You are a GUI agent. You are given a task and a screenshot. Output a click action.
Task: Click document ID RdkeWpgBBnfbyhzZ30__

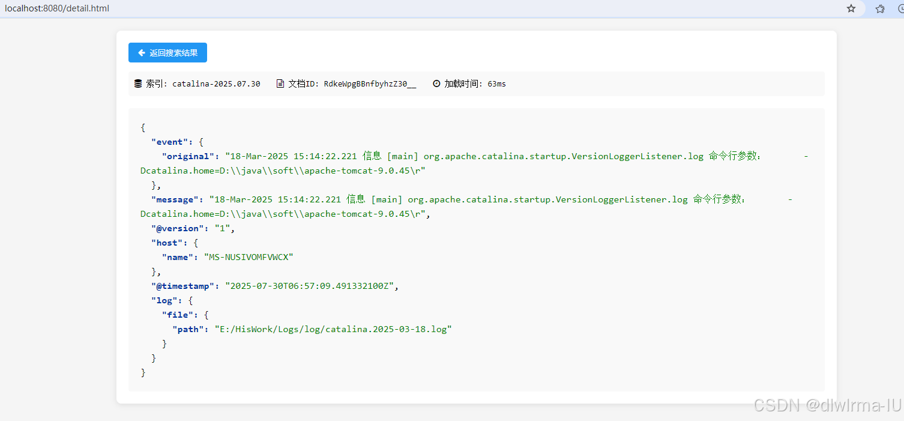click(370, 84)
